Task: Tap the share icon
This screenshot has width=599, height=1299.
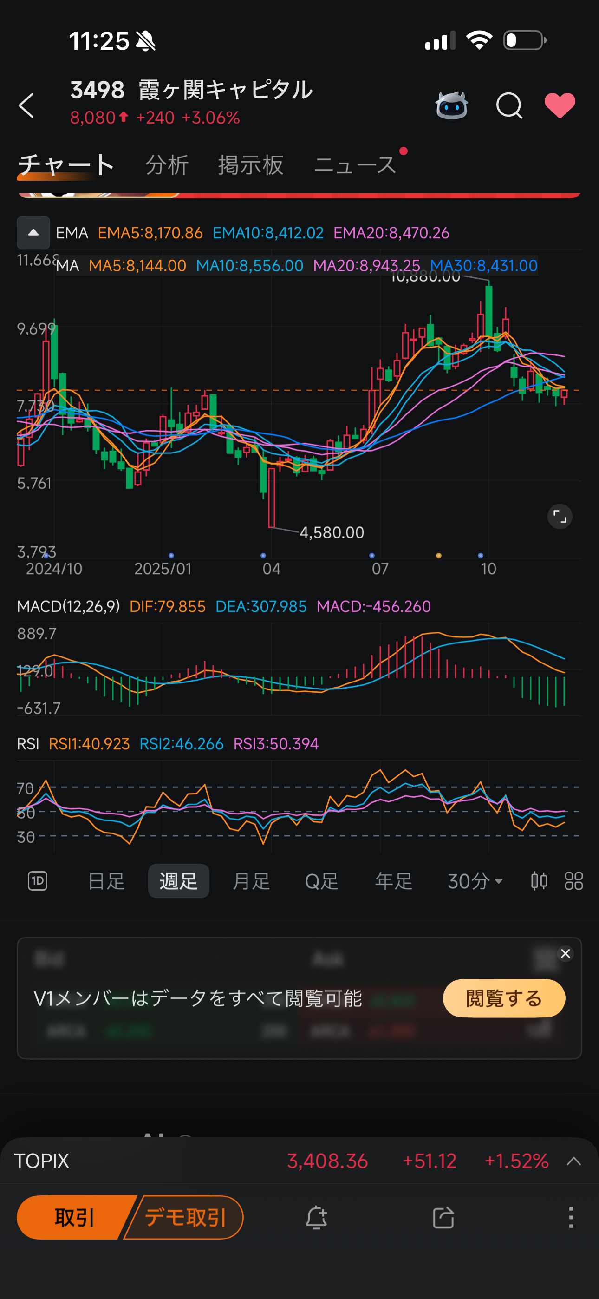Action: [x=444, y=1217]
